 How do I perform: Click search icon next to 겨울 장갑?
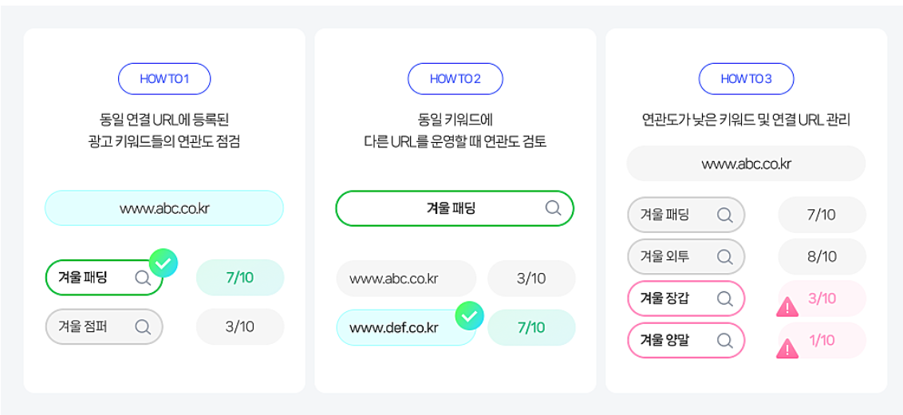[725, 298]
